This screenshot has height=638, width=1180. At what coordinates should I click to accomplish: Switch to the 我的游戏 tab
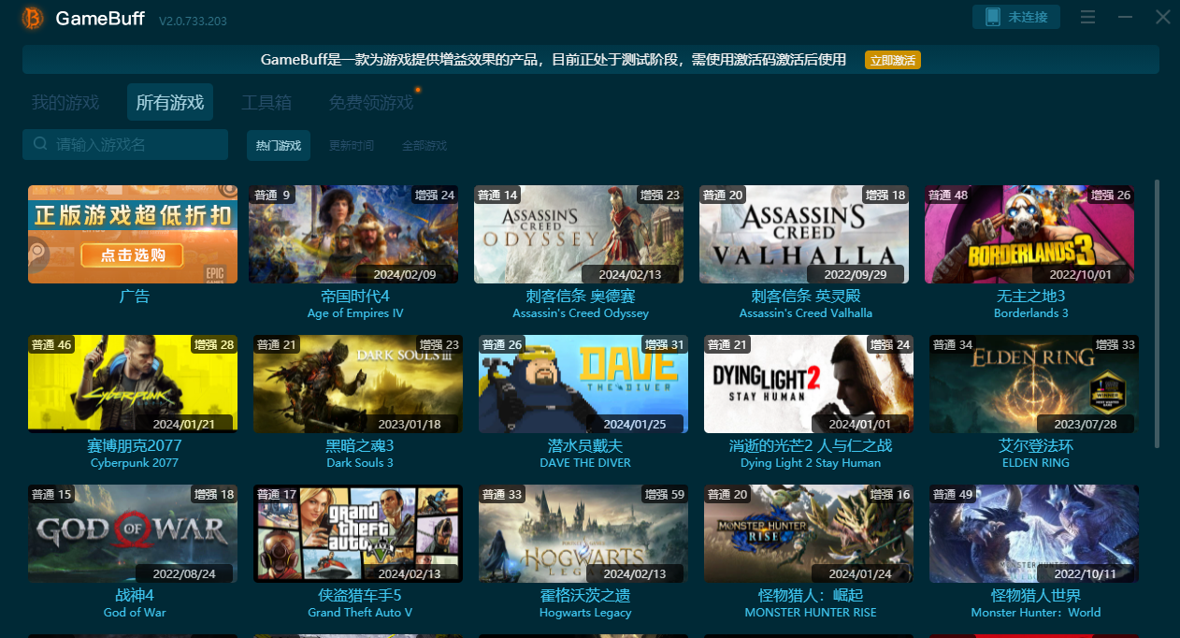(x=65, y=102)
